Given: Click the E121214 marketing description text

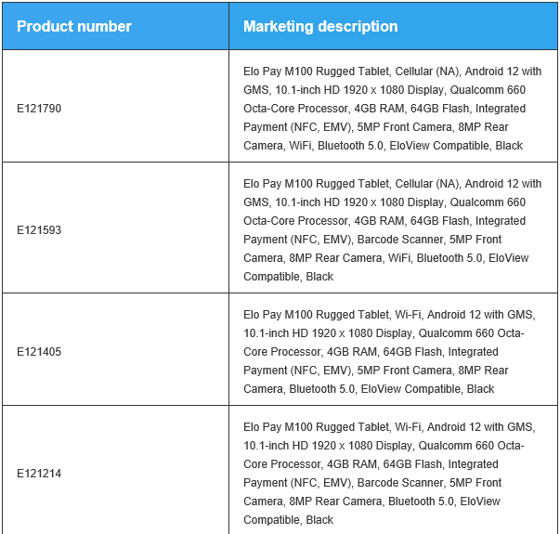Looking at the screenshot, I should click(389, 474).
